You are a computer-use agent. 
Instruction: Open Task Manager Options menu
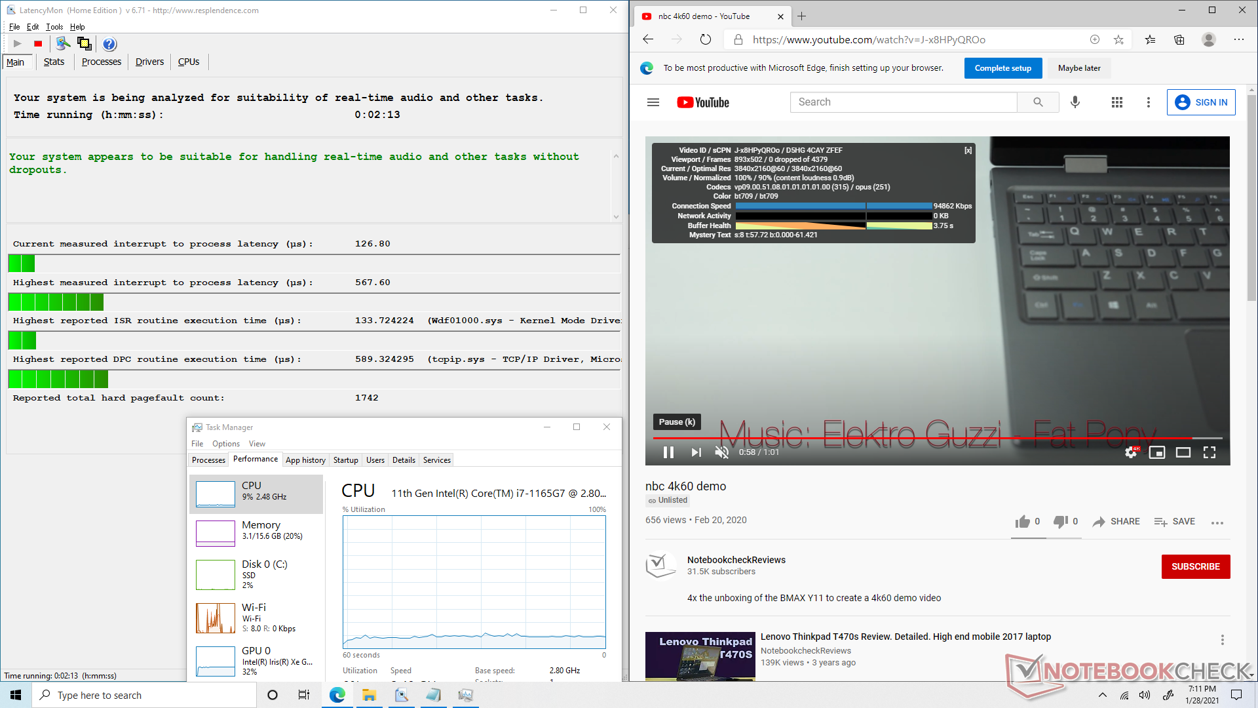click(226, 444)
